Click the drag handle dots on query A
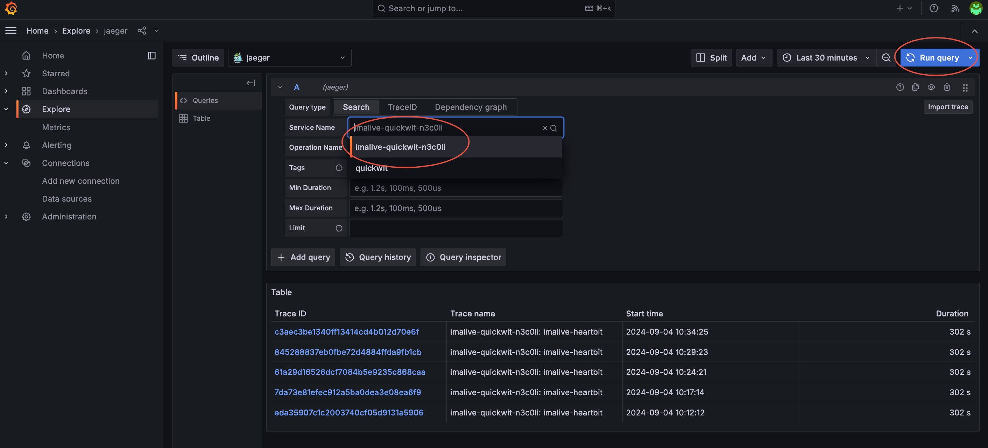This screenshot has height=448, width=988. point(965,87)
